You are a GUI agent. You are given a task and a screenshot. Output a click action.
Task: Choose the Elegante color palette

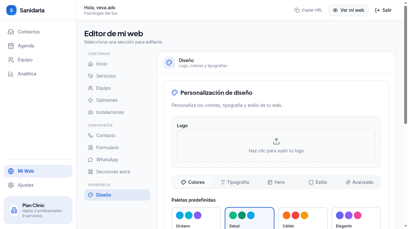coord(356,218)
